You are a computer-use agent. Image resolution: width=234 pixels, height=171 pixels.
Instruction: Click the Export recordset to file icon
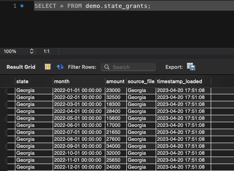pos(191,67)
